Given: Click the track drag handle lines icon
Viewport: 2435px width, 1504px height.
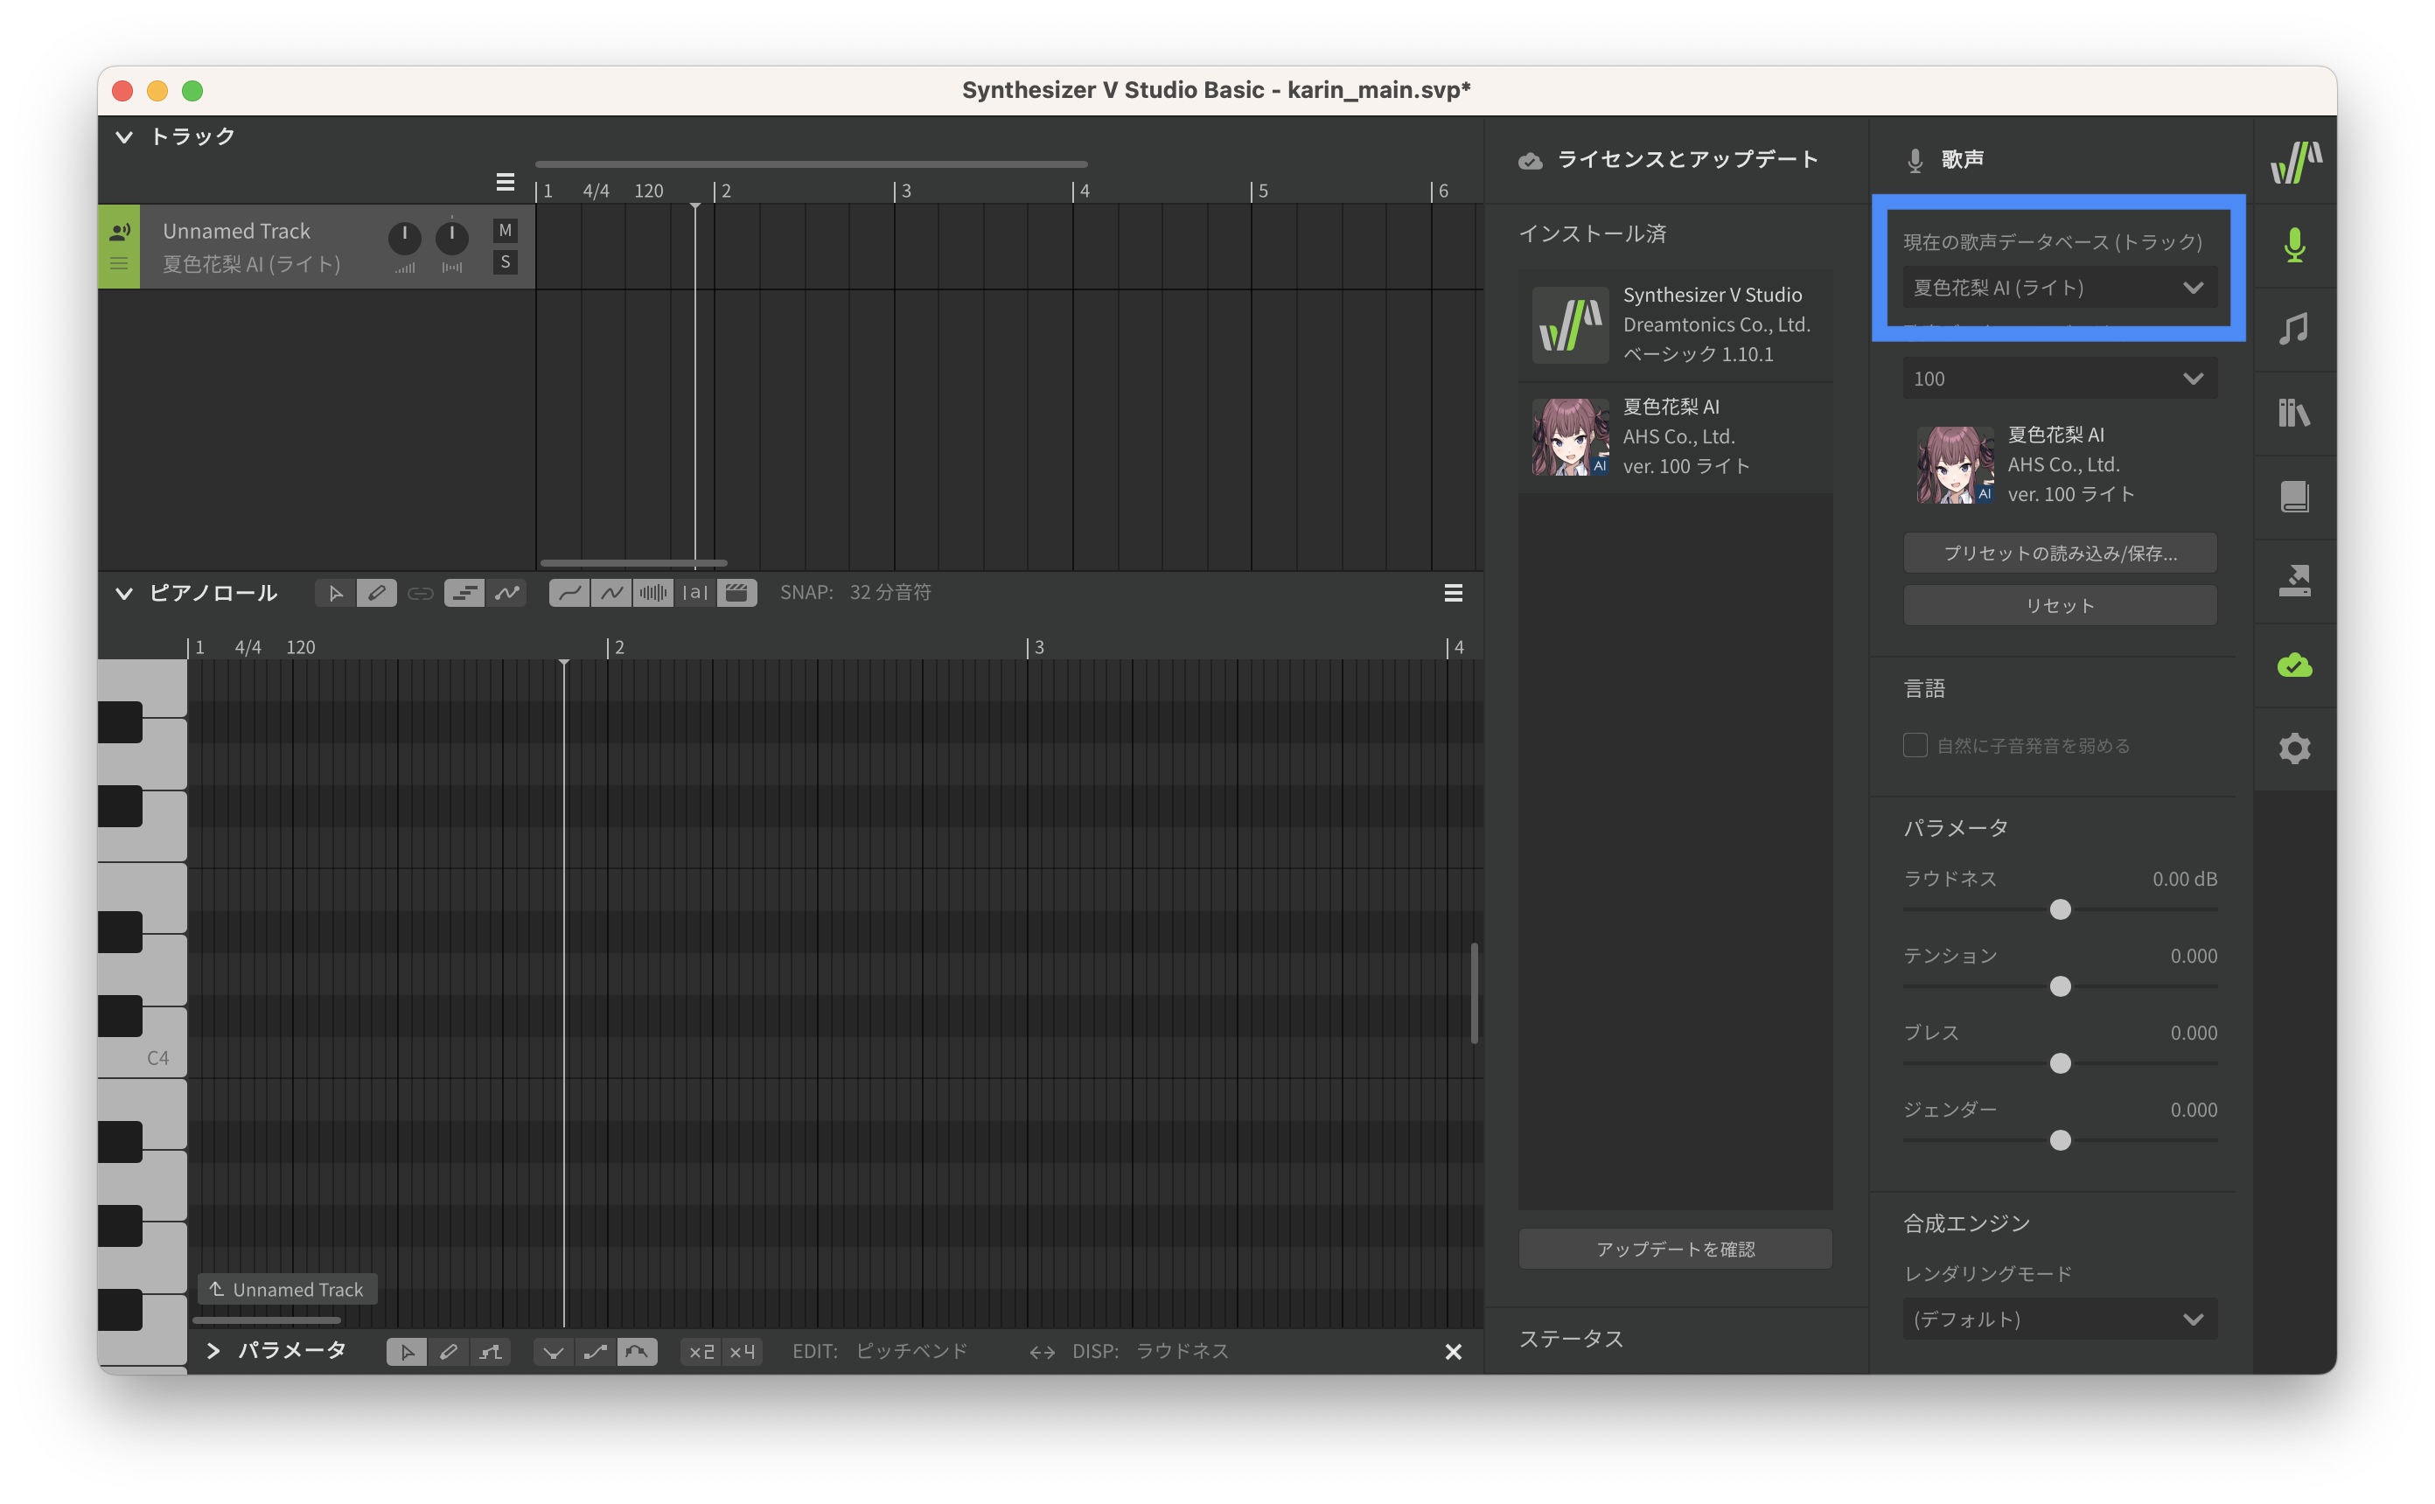Looking at the screenshot, I should point(119,265).
